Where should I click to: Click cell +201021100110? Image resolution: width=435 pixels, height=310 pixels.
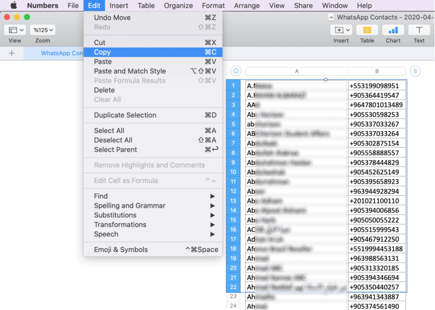(x=377, y=201)
